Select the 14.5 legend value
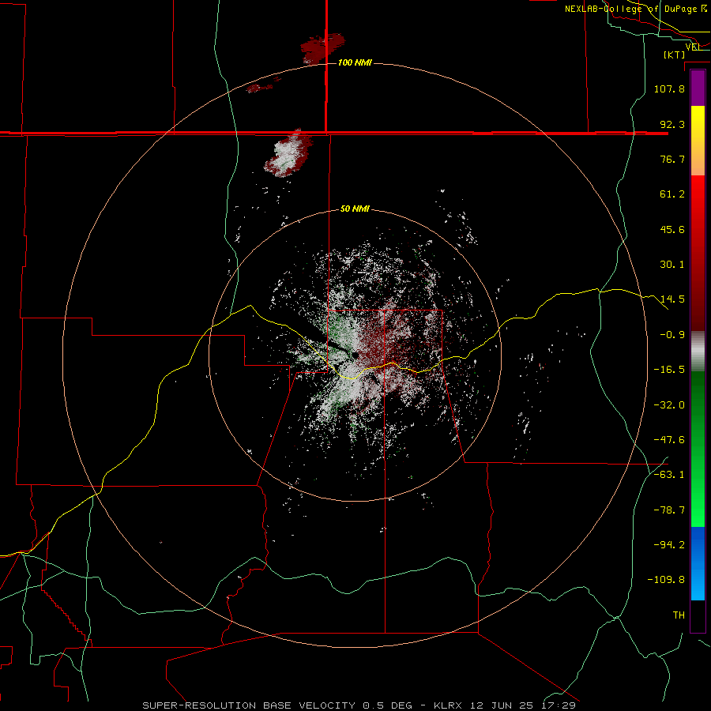 click(672, 299)
